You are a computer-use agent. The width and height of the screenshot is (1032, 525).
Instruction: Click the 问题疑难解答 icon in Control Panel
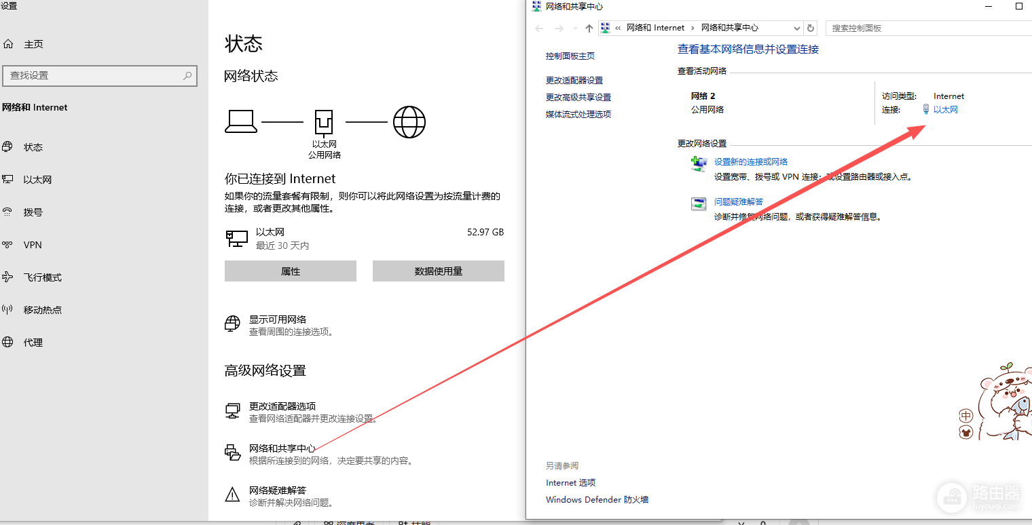pyautogui.click(x=699, y=203)
